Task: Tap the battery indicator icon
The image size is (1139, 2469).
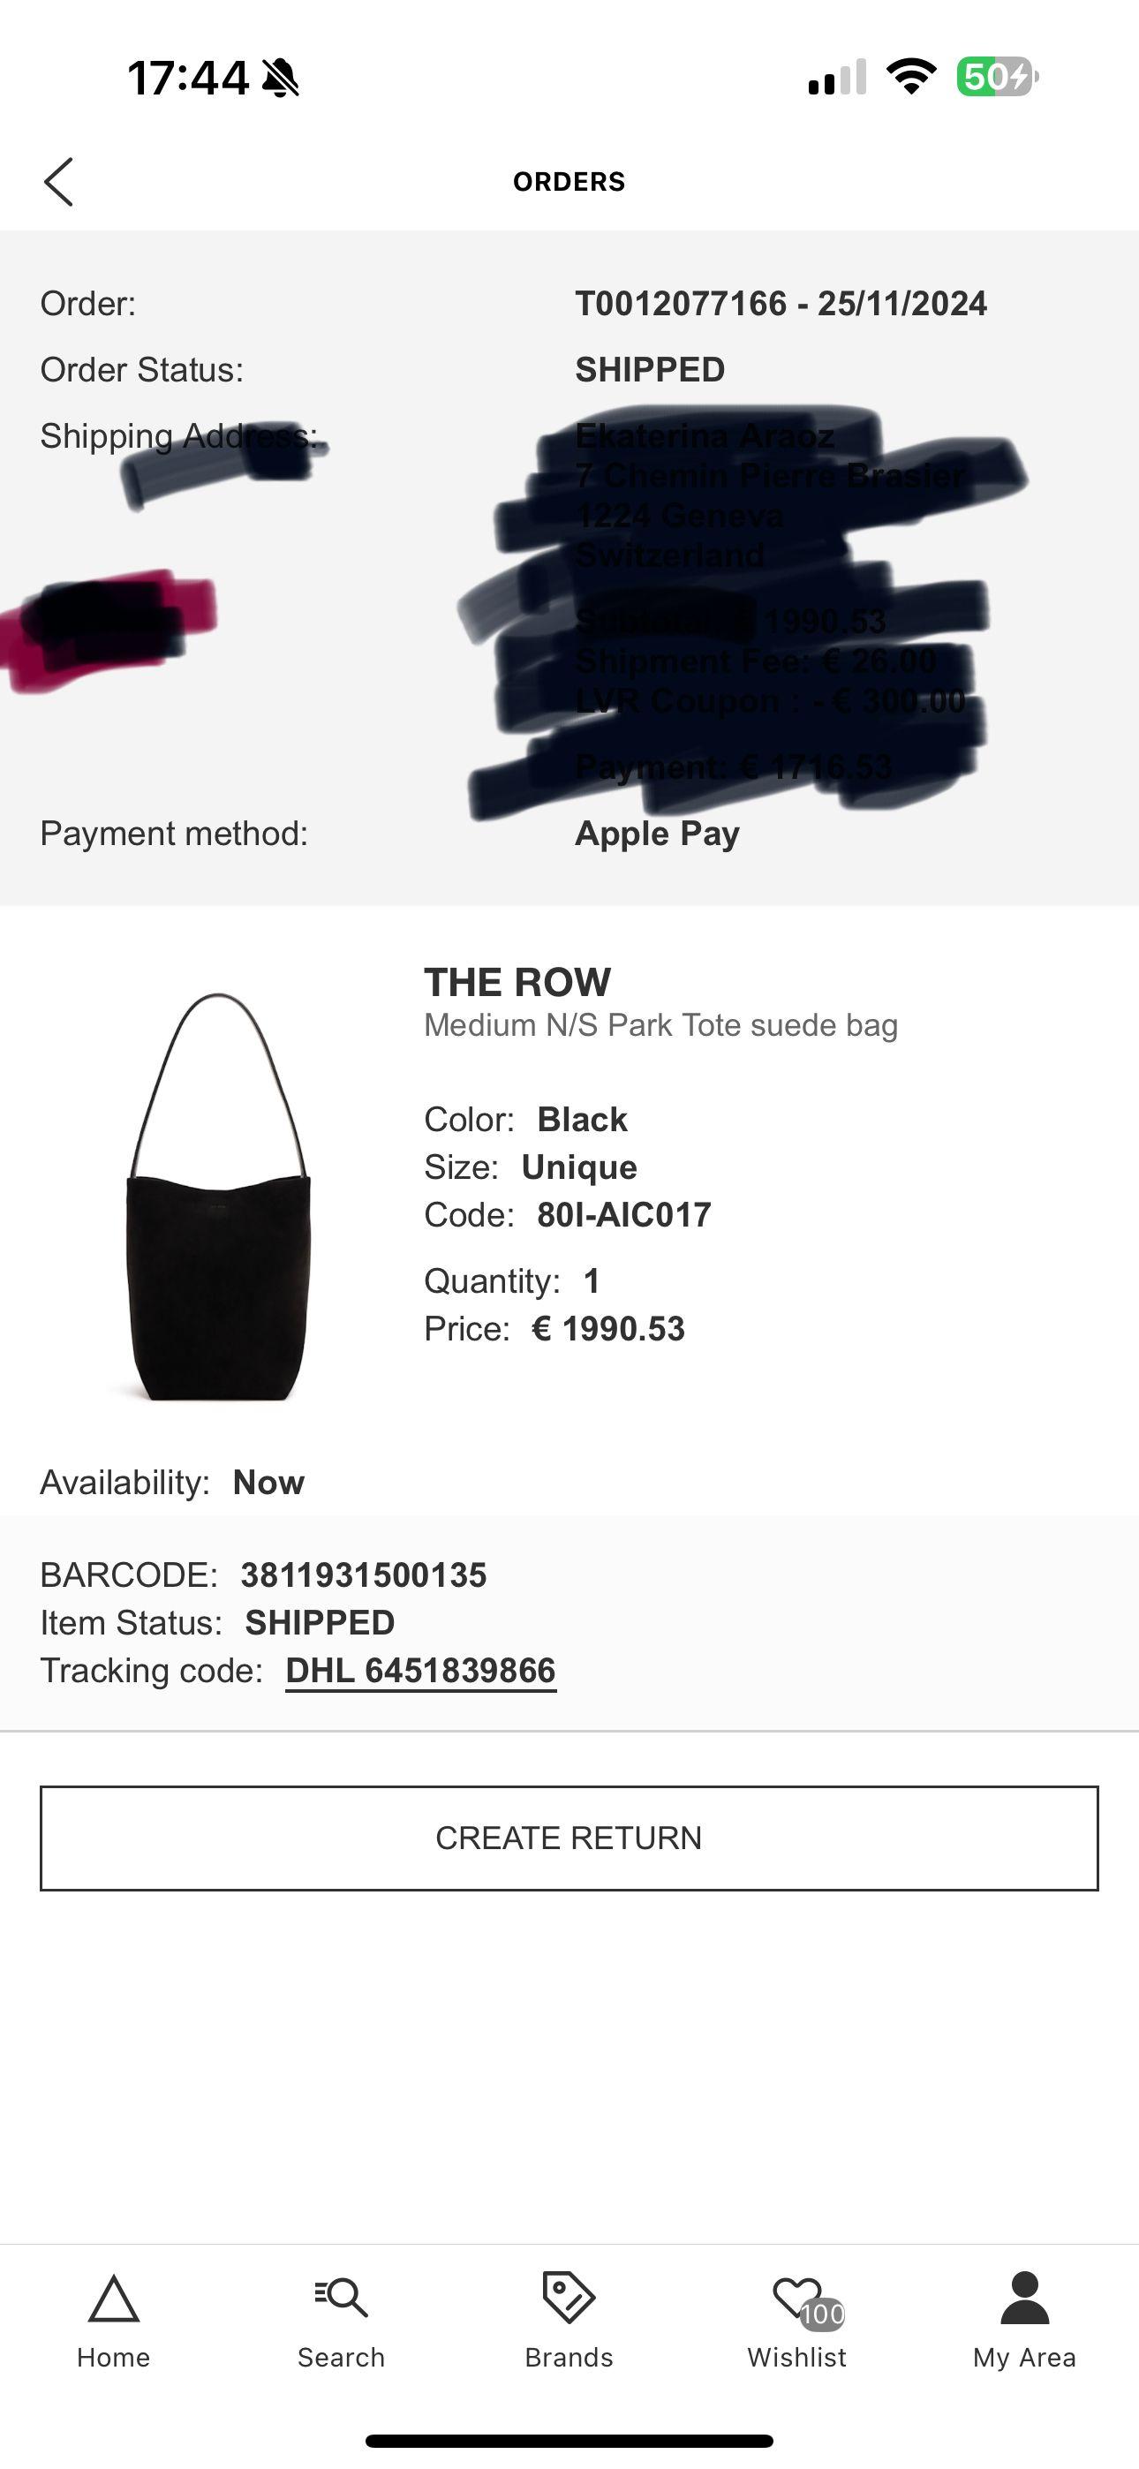Action: [x=996, y=77]
